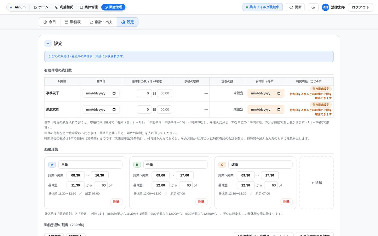Image resolution: width=378 pixels, height=236 pixels.
Task: Edit 早番 start time 08:30
Action: click(x=76, y=175)
